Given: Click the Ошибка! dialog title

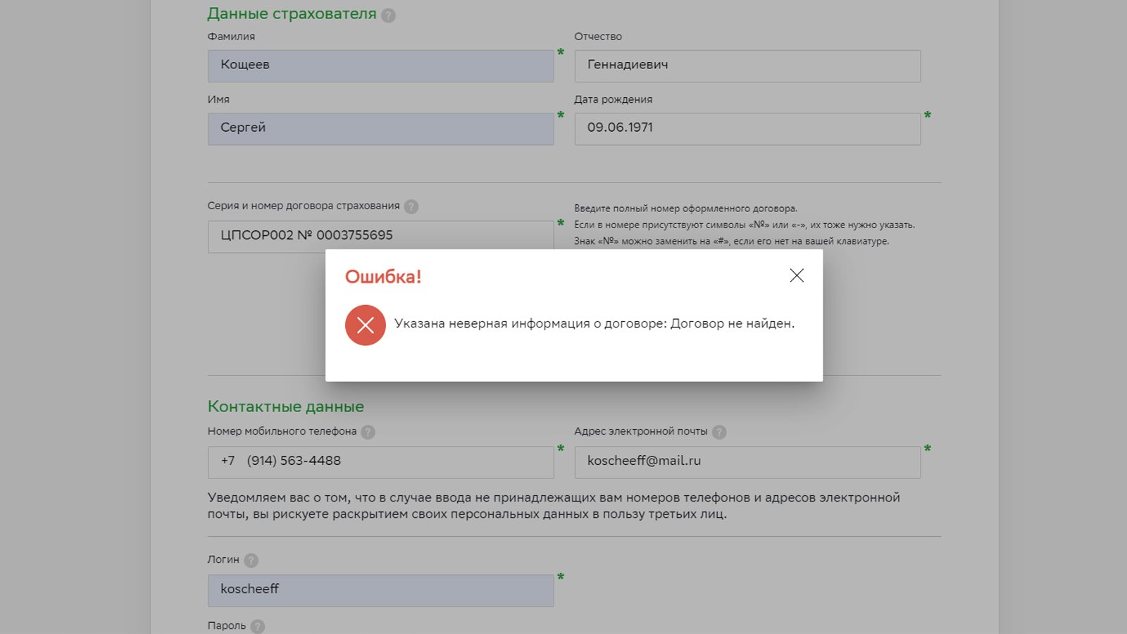Looking at the screenshot, I should tap(382, 277).
